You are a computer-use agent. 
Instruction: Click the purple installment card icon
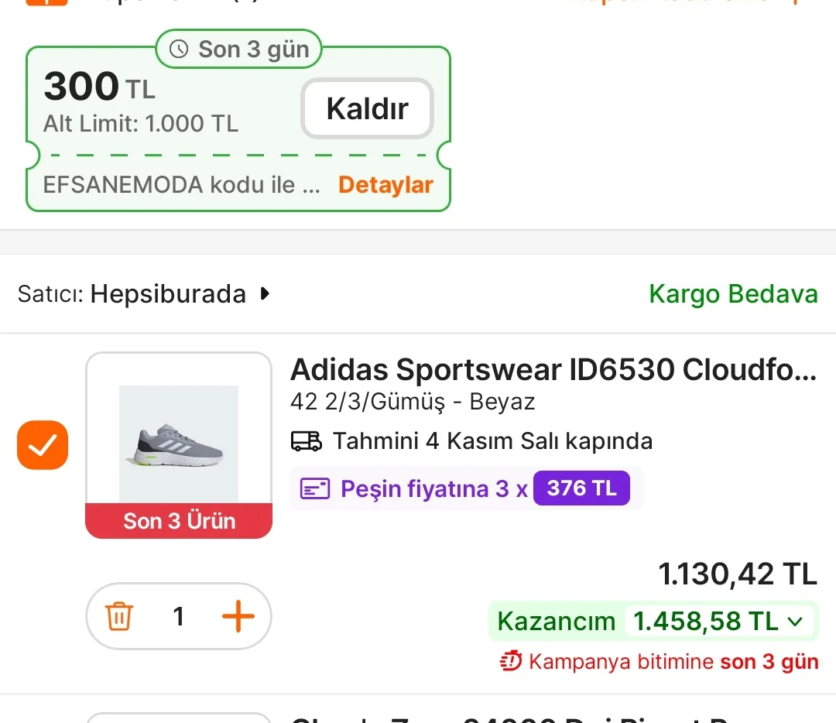[315, 488]
